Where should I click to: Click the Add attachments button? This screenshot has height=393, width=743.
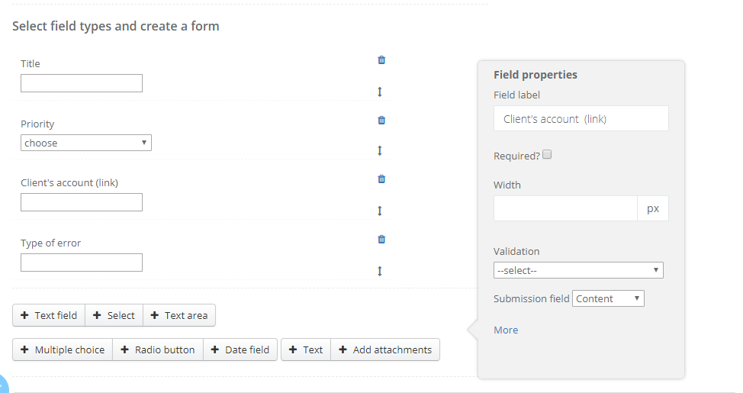pyautogui.click(x=385, y=350)
